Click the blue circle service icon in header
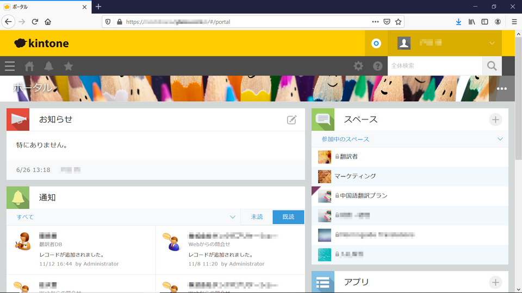522x293 pixels. point(376,43)
